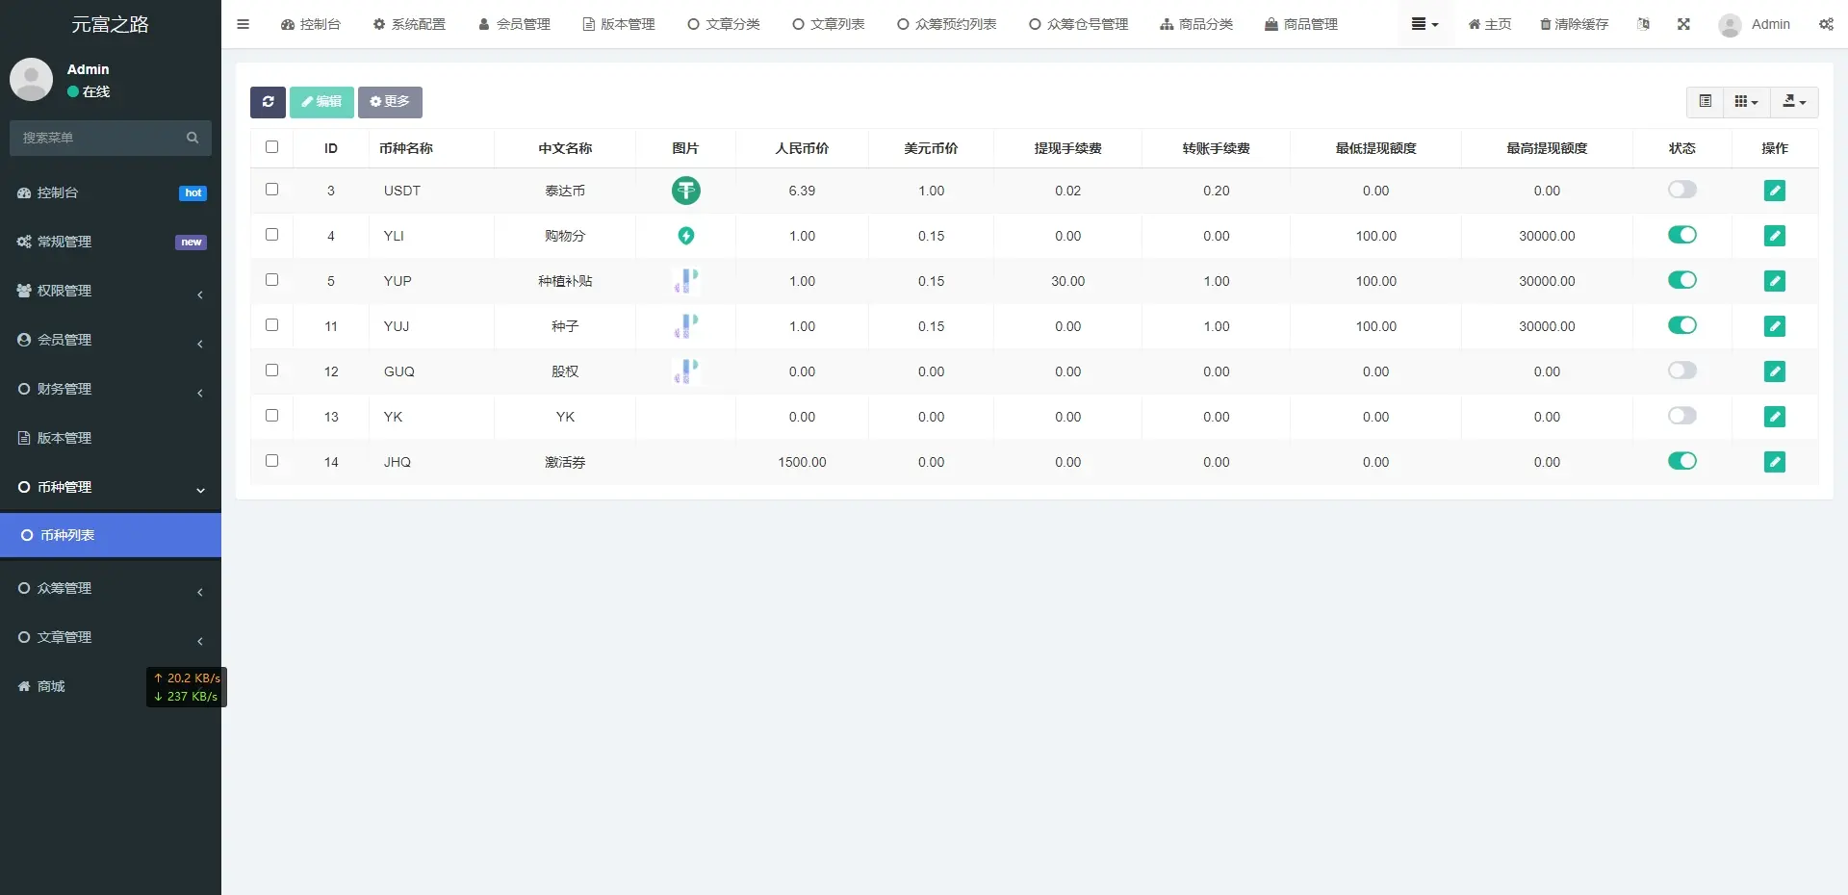Select 币种列表 in the sidebar
The width and height of the screenshot is (1848, 895).
111,535
